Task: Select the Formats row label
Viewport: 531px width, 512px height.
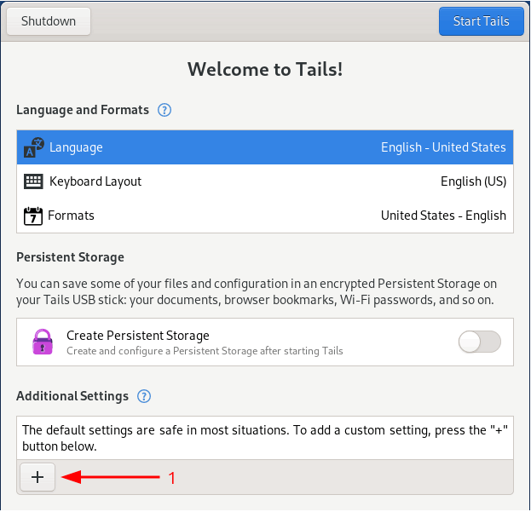Action: point(71,216)
